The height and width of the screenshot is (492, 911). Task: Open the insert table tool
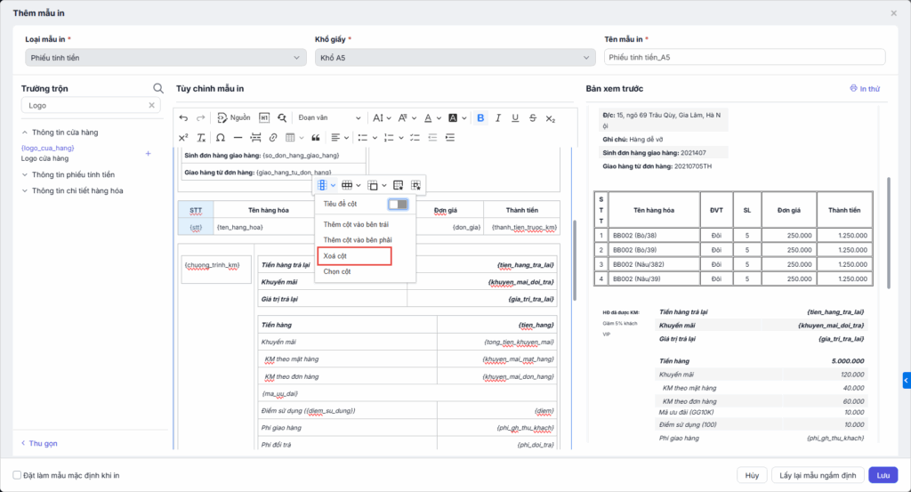(x=294, y=138)
